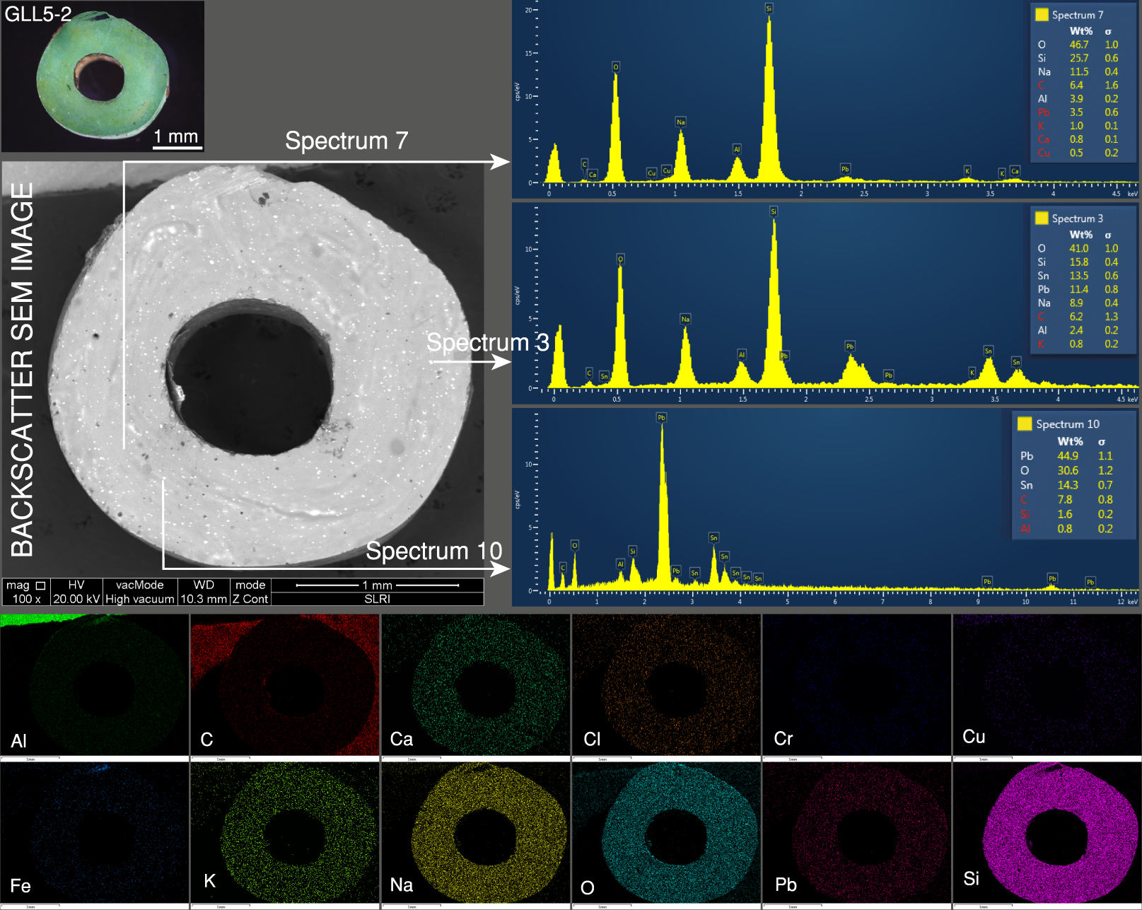Open the Na element map in yellow
The height and width of the screenshot is (910, 1142).
point(475,834)
